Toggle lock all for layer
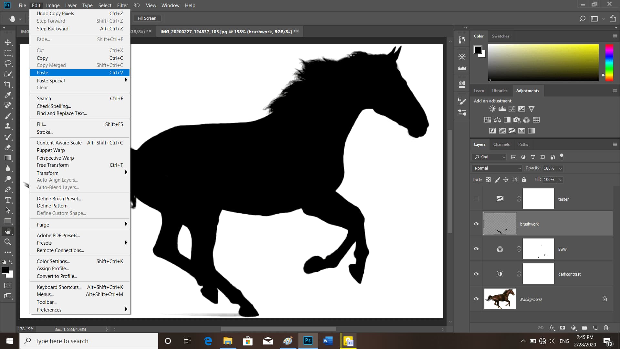Image resolution: width=620 pixels, height=349 pixels. click(524, 180)
